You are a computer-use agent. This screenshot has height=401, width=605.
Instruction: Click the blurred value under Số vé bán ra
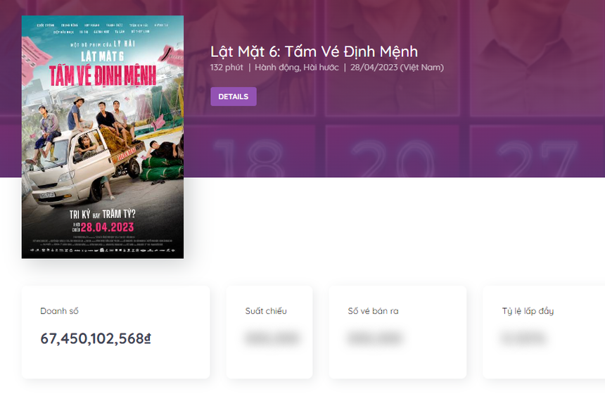point(375,338)
